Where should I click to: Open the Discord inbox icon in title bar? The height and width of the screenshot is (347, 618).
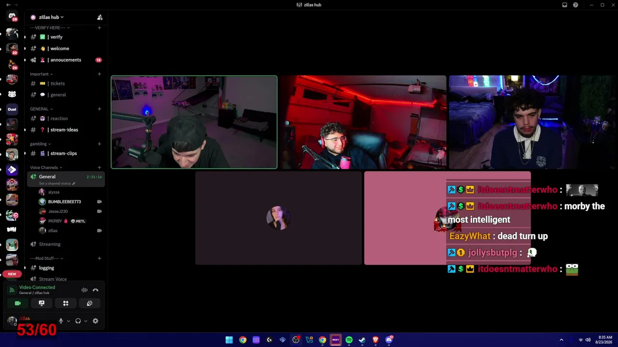pyautogui.click(x=564, y=5)
